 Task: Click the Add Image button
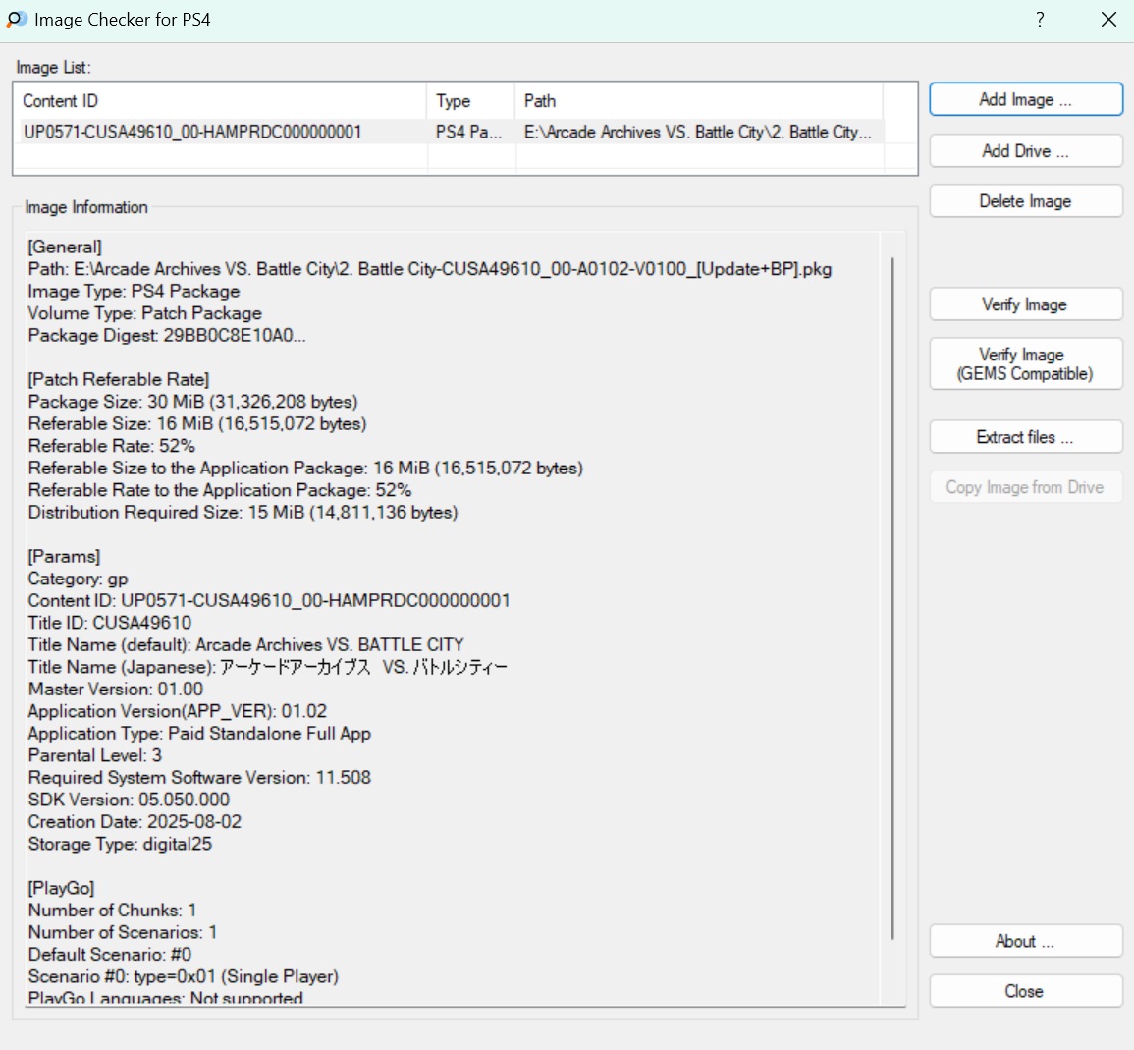(1025, 100)
